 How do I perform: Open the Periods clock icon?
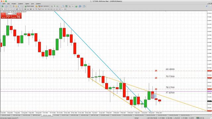coord(80,6)
